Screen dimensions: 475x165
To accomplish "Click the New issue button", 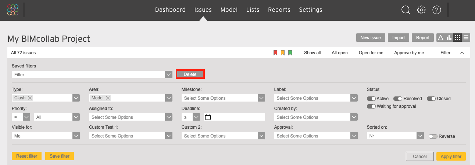I will (371, 37).
